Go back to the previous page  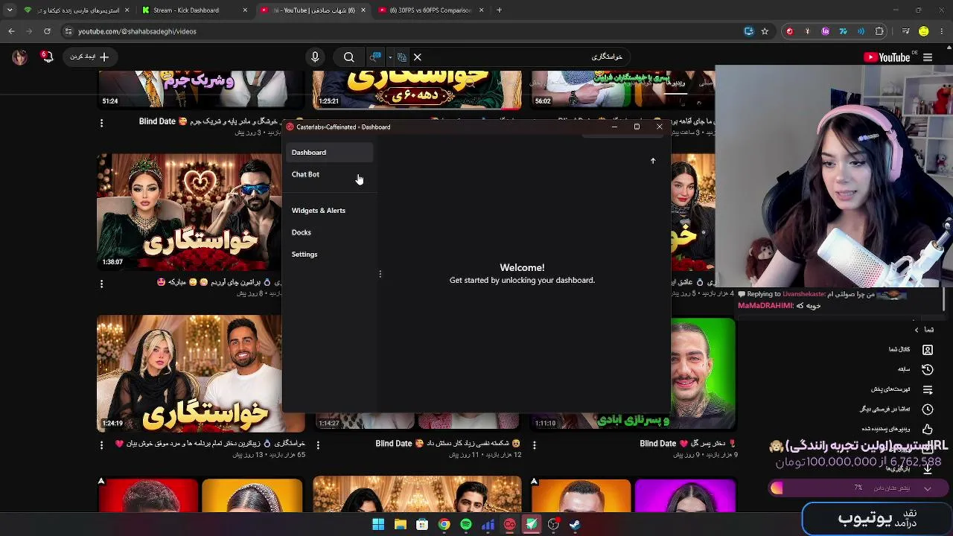(11, 31)
